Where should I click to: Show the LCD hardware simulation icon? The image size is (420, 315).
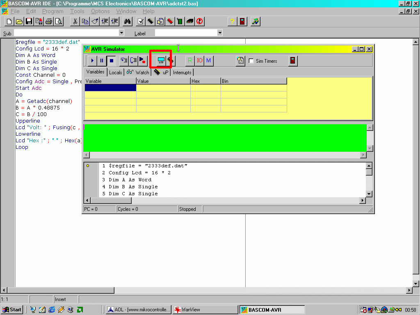[161, 61]
